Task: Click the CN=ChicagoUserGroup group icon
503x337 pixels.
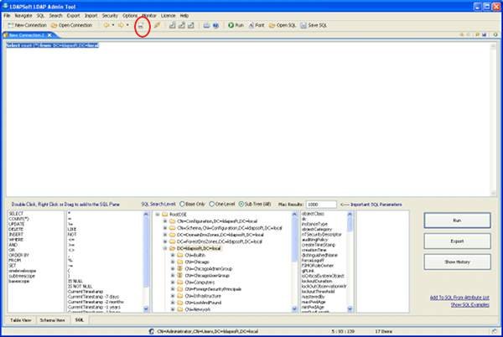Action: click(x=180, y=276)
